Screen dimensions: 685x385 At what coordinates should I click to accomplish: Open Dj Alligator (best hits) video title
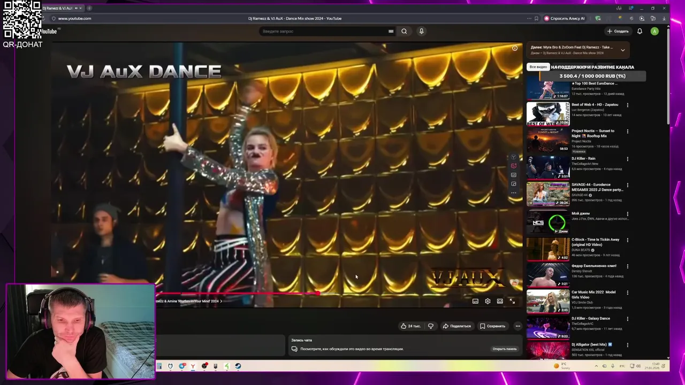(592, 344)
